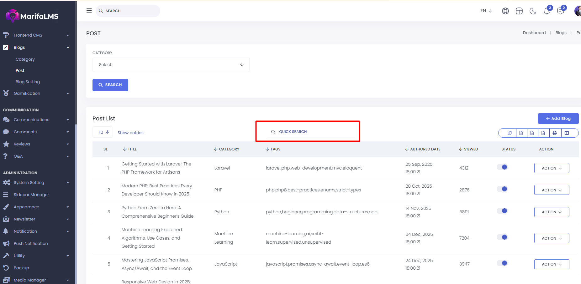Disable status for Modern PHP post
The height and width of the screenshot is (284, 581).
(x=502, y=189)
